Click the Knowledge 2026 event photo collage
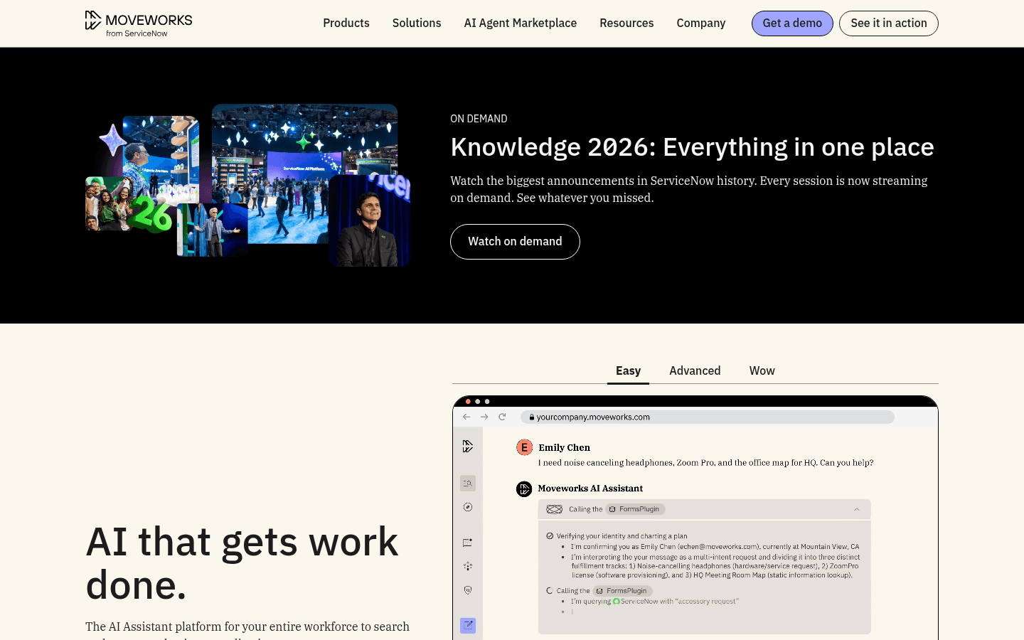The image size is (1024, 640). click(x=248, y=186)
